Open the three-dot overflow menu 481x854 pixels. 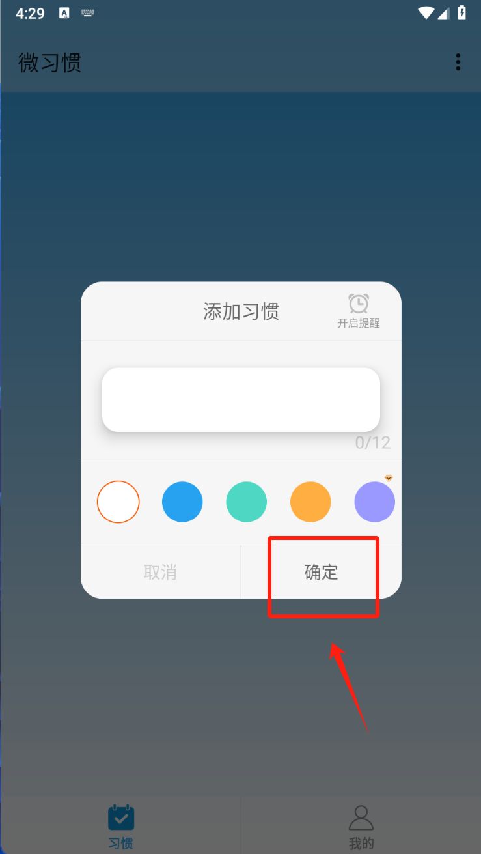point(458,63)
